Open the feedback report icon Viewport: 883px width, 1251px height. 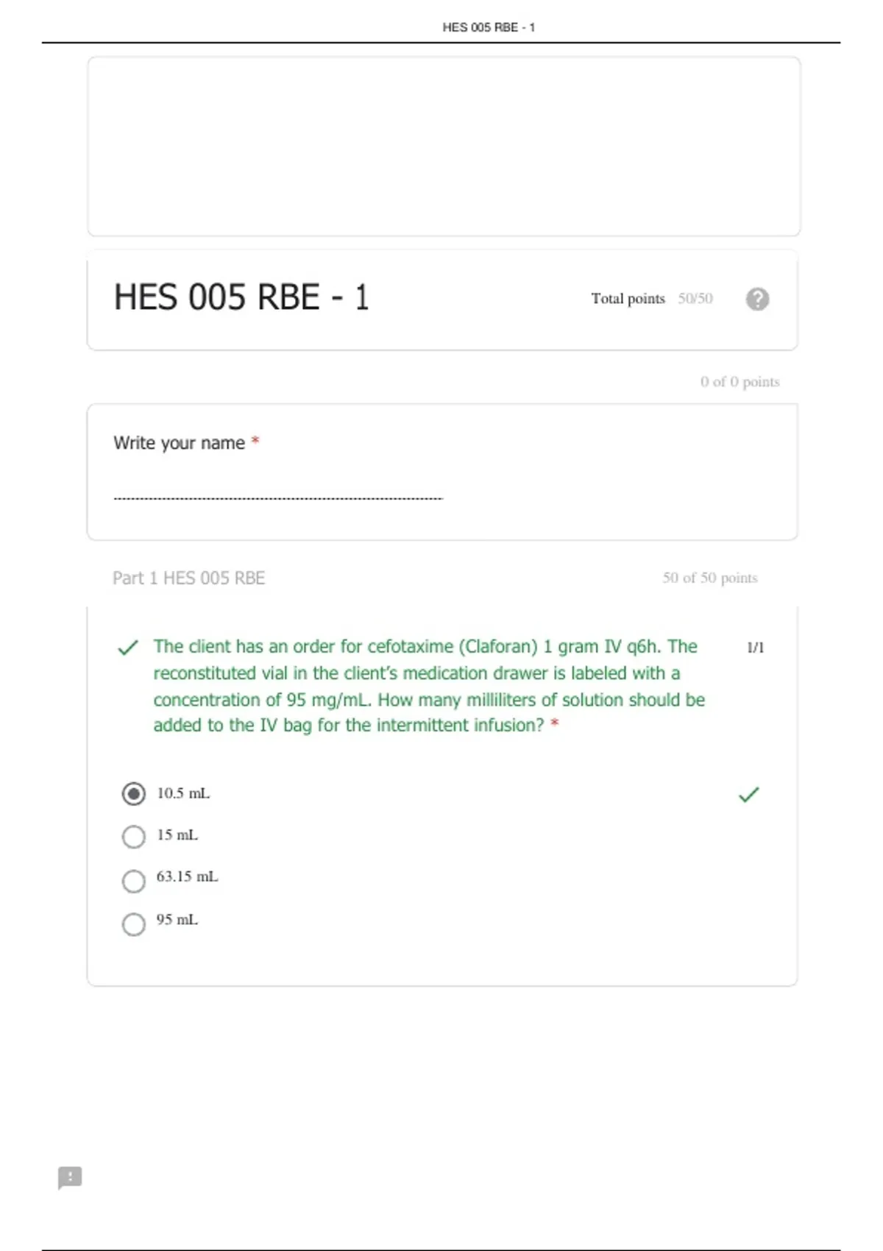click(x=70, y=1177)
